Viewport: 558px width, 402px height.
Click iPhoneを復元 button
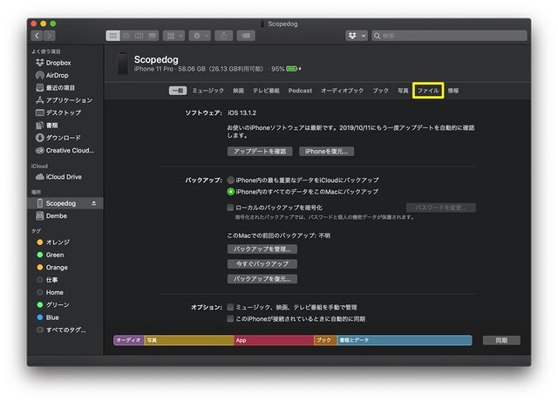coord(326,152)
